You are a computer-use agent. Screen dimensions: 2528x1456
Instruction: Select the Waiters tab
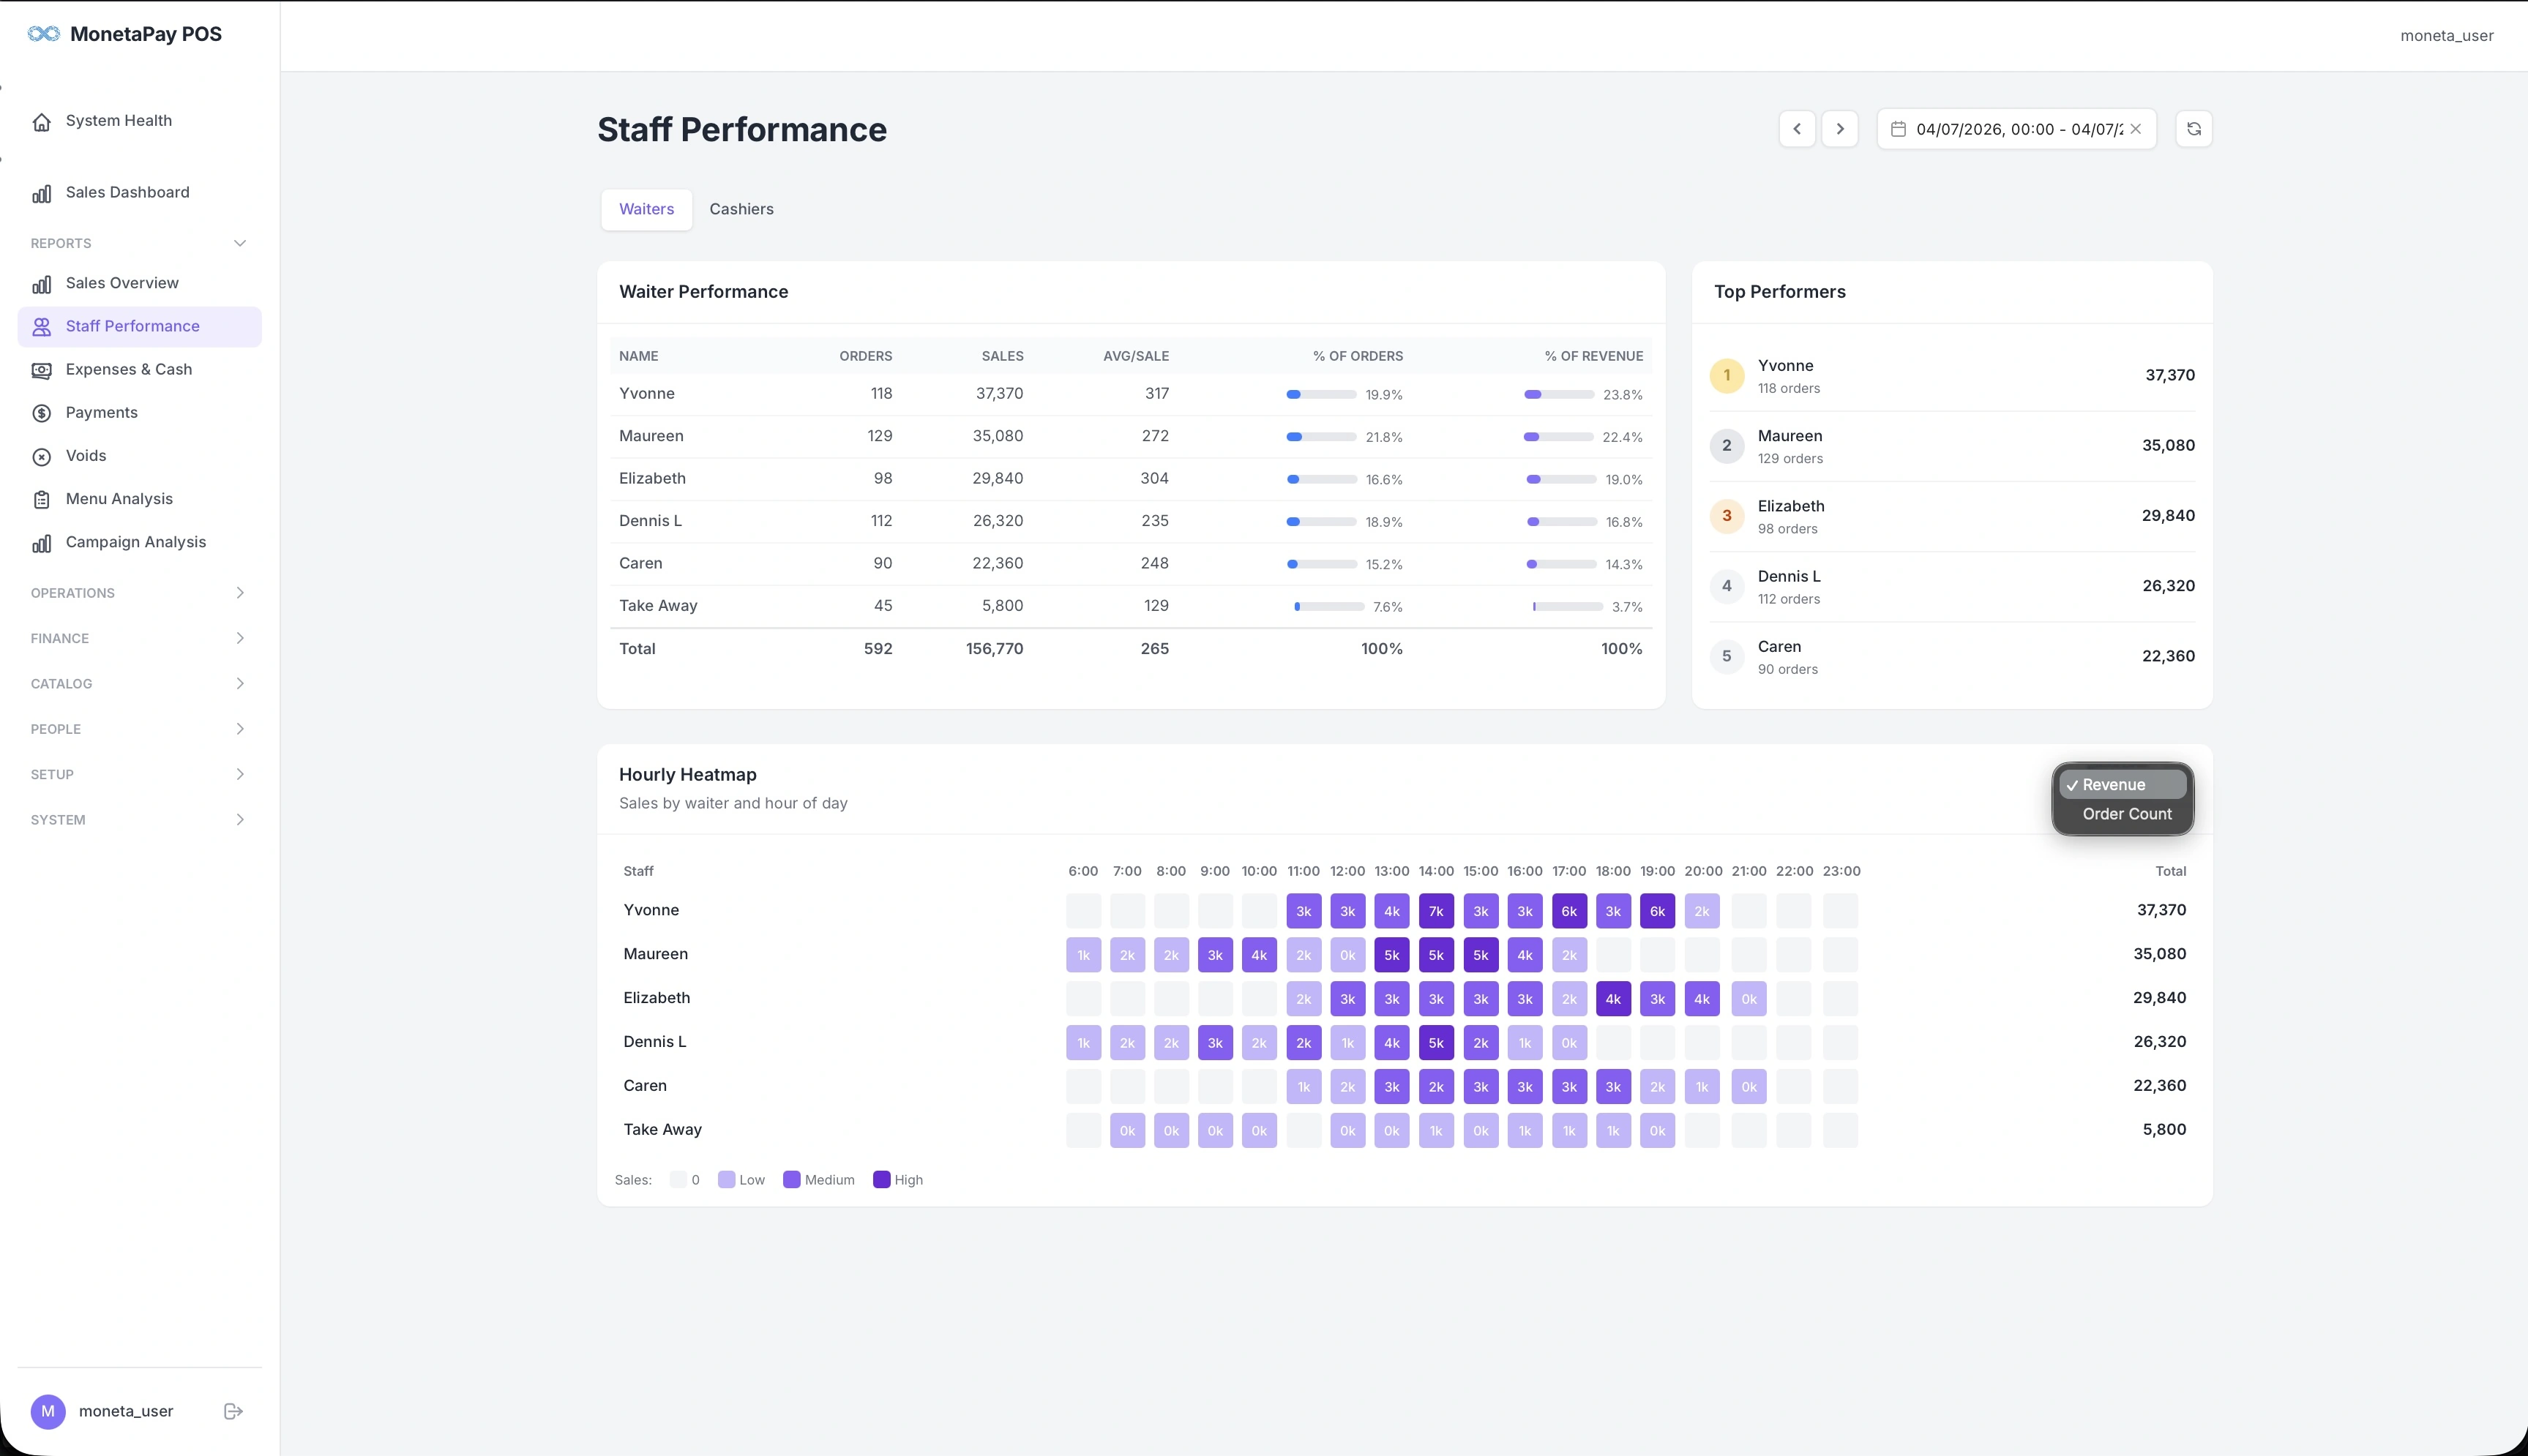(x=646, y=209)
